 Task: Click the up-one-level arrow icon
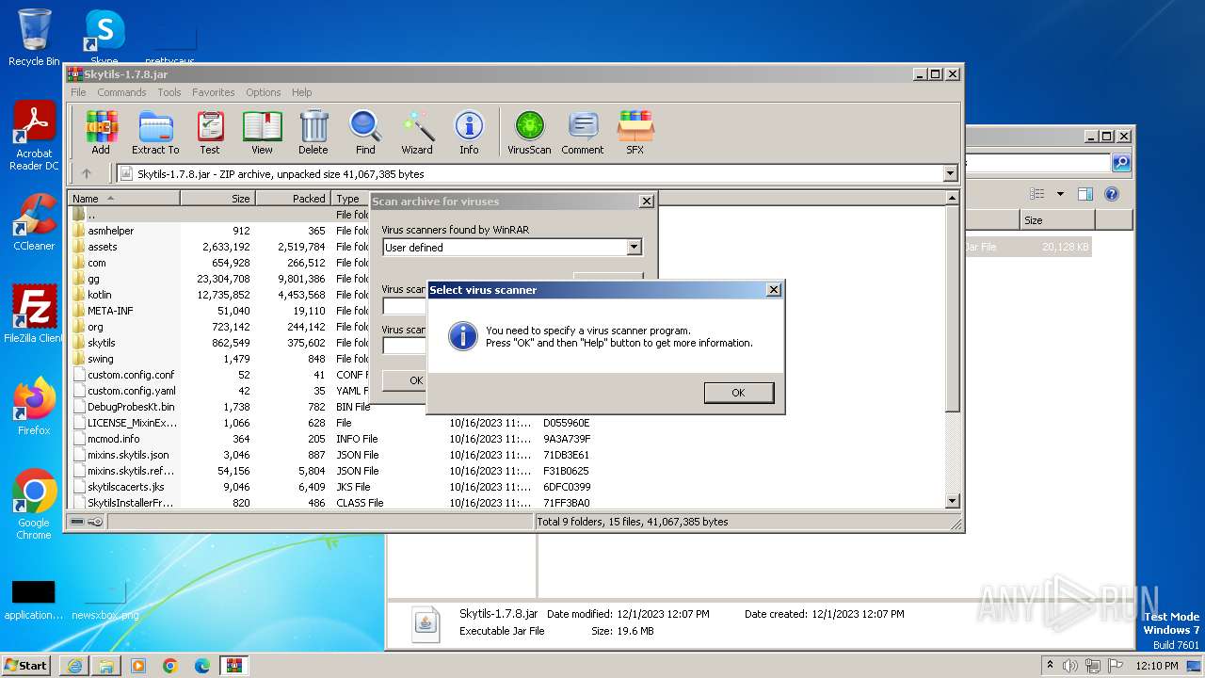pos(87,173)
